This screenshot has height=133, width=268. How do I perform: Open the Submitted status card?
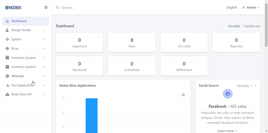[132, 66]
